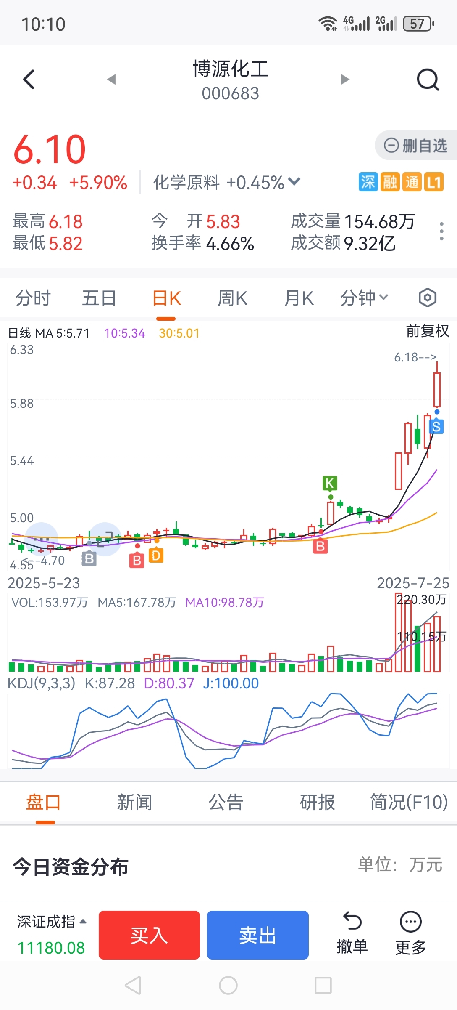Open the 分钟 period dropdown
Screen dimensions: 457x1010
point(364,298)
